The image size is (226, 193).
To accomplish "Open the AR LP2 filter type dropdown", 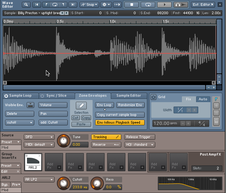I will coord(39,180).
